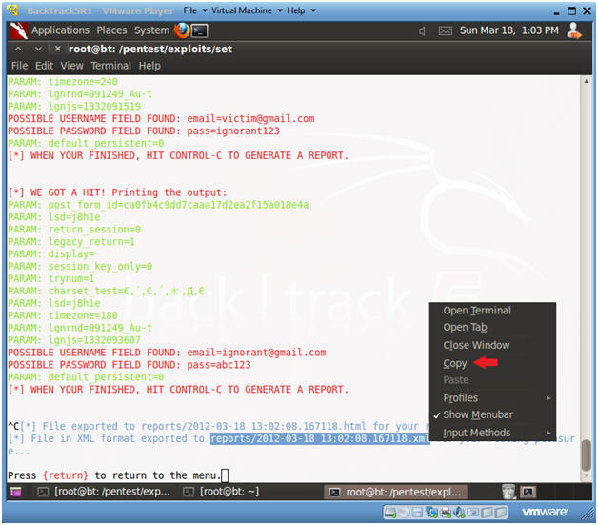
Task: Open the System menu
Action: click(x=151, y=30)
